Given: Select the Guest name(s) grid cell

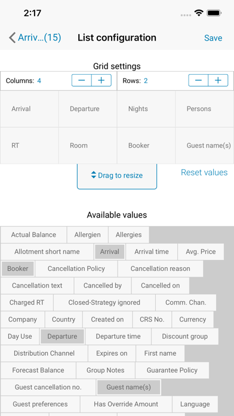Looking at the screenshot, I should pyautogui.click(x=205, y=146).
